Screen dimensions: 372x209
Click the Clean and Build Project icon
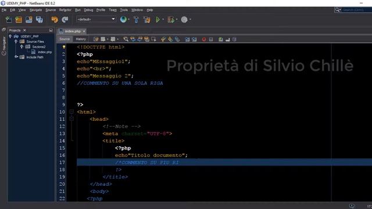[147, 19]
